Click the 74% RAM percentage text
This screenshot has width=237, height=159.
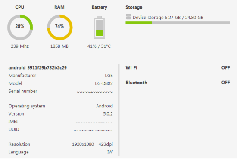59,26
